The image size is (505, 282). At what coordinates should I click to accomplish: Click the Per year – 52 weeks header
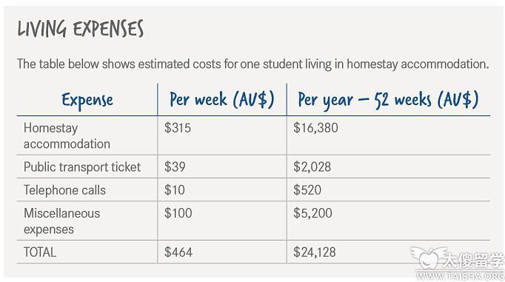coord(388,99)
